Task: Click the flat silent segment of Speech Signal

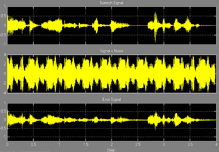Action: point(135,25)
